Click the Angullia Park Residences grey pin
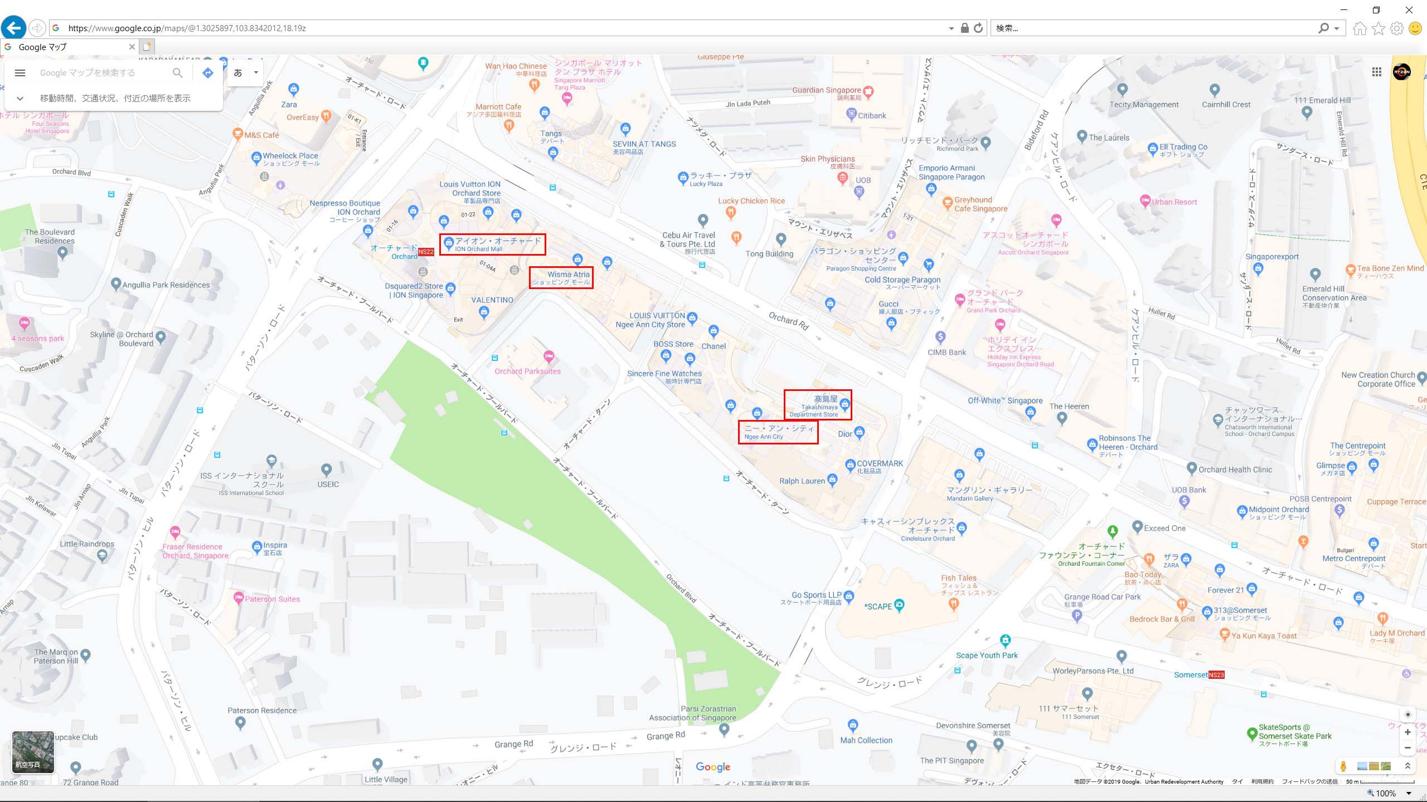Image resolution: width=1427 pixels, height=802 pixels. click(116, 284)
